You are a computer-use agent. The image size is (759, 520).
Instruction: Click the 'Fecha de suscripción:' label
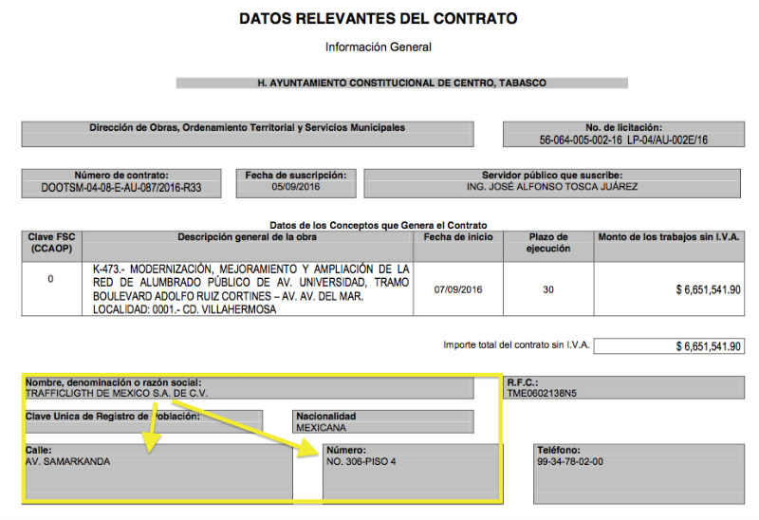[x=296, y=176]
